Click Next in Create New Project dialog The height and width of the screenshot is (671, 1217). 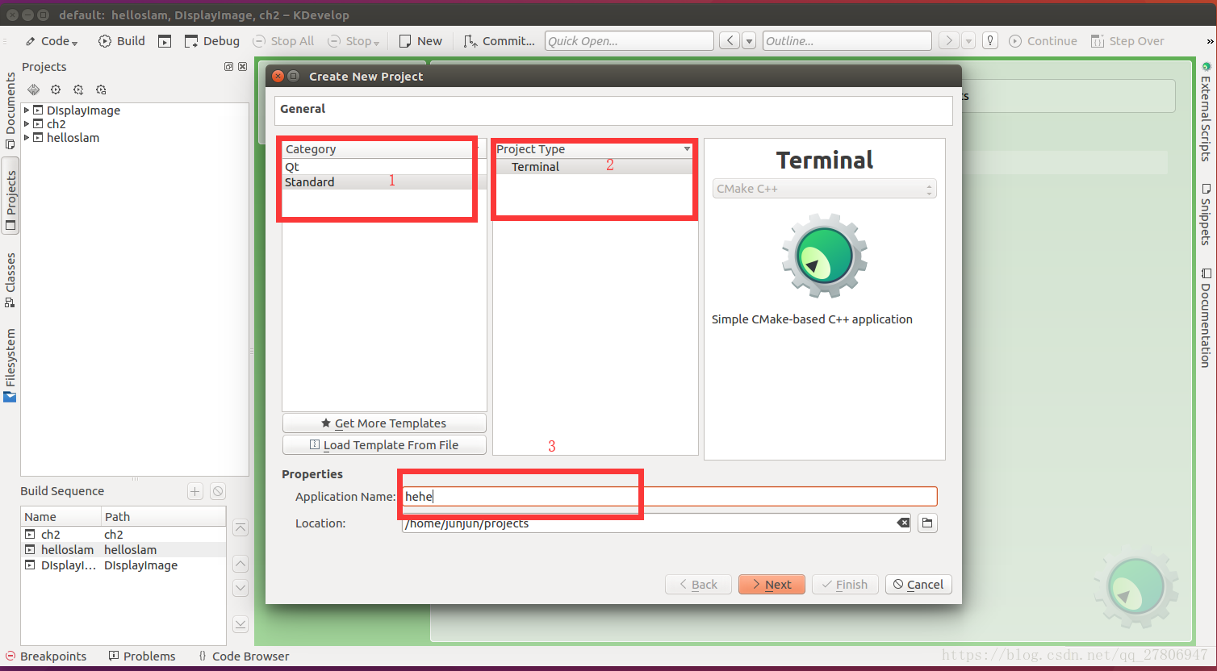click(772, 585)
